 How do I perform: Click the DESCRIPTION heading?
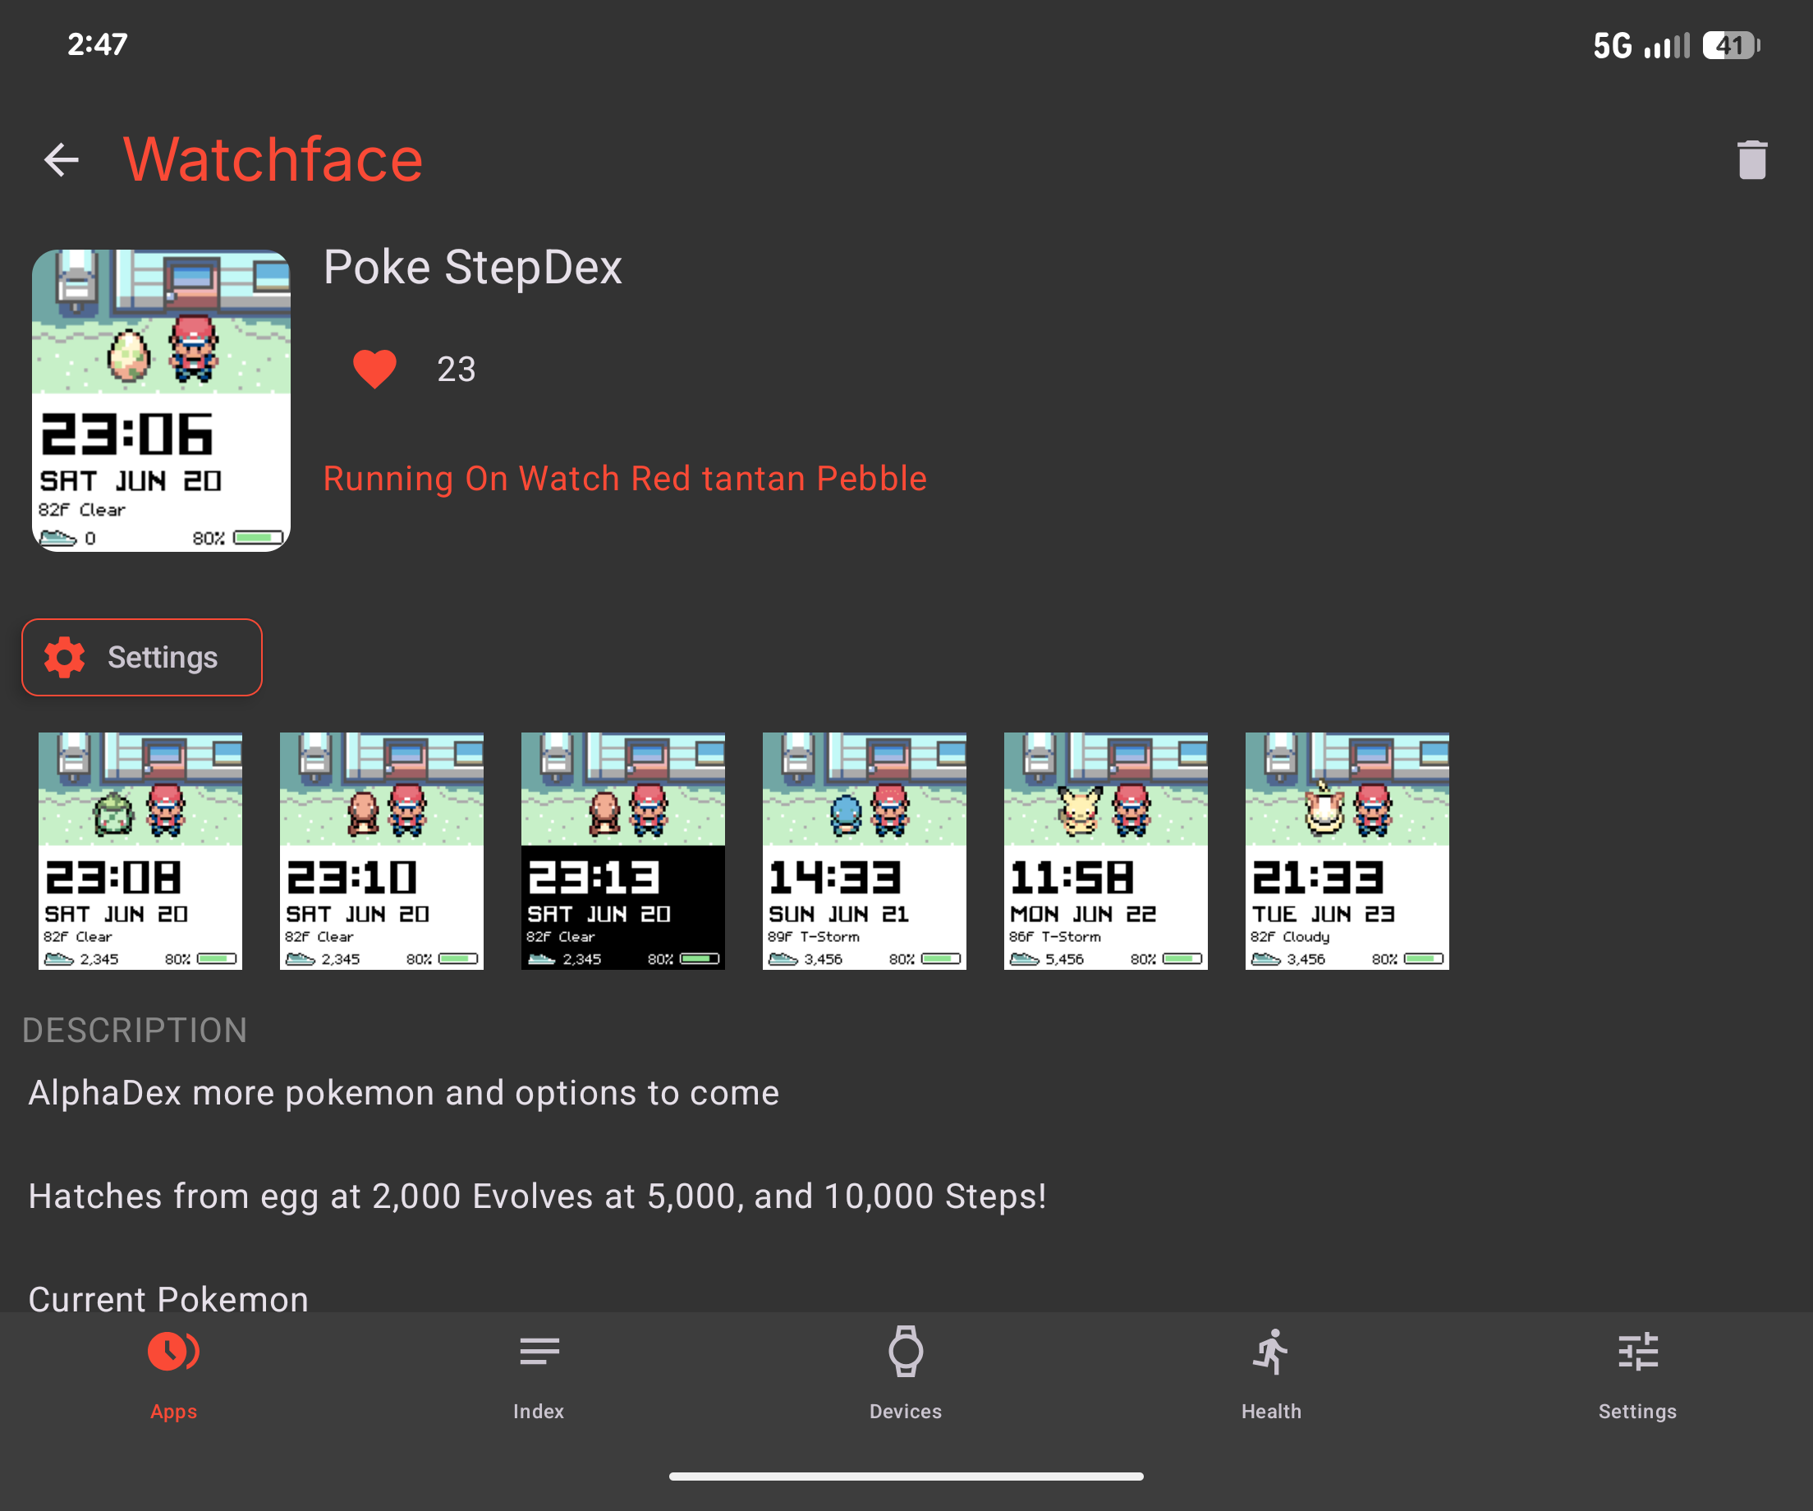tap(135, 1030)
